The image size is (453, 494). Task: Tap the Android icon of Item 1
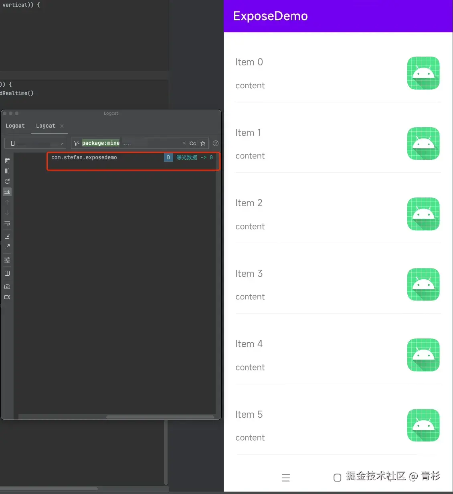(423, 144)
